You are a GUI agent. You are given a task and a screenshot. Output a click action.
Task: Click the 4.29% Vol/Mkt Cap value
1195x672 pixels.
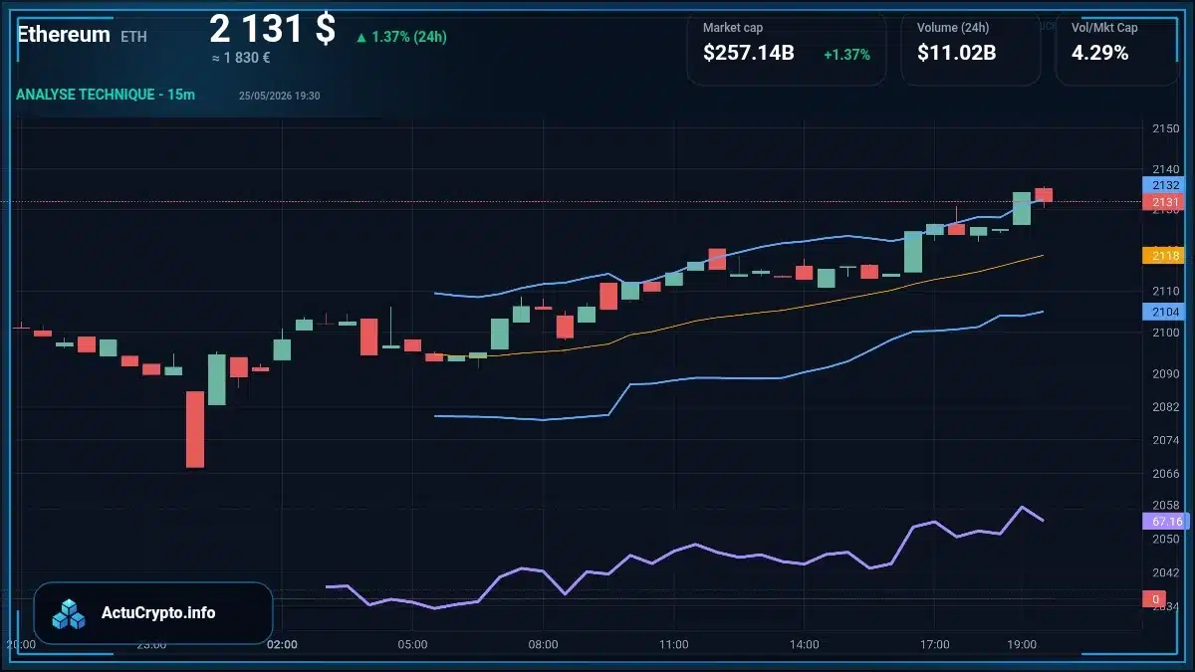[x=1099, y=54]
